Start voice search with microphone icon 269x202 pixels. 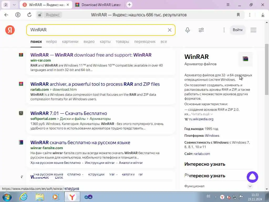point(188,30)
